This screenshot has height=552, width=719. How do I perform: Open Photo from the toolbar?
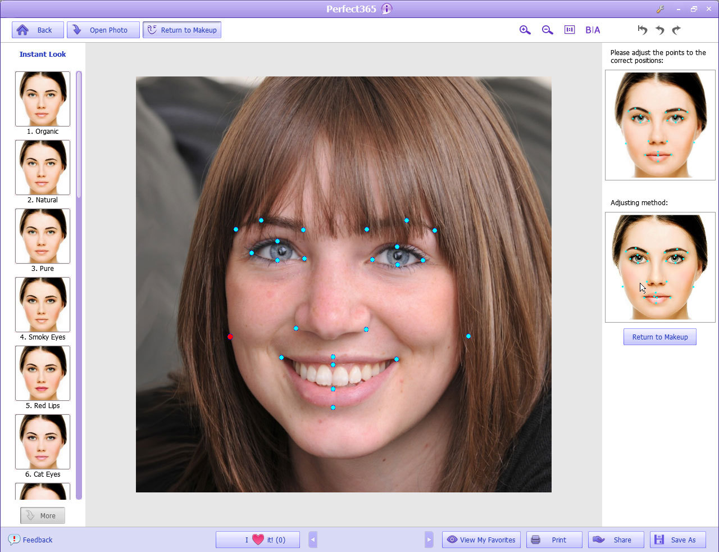pos(103,30)
